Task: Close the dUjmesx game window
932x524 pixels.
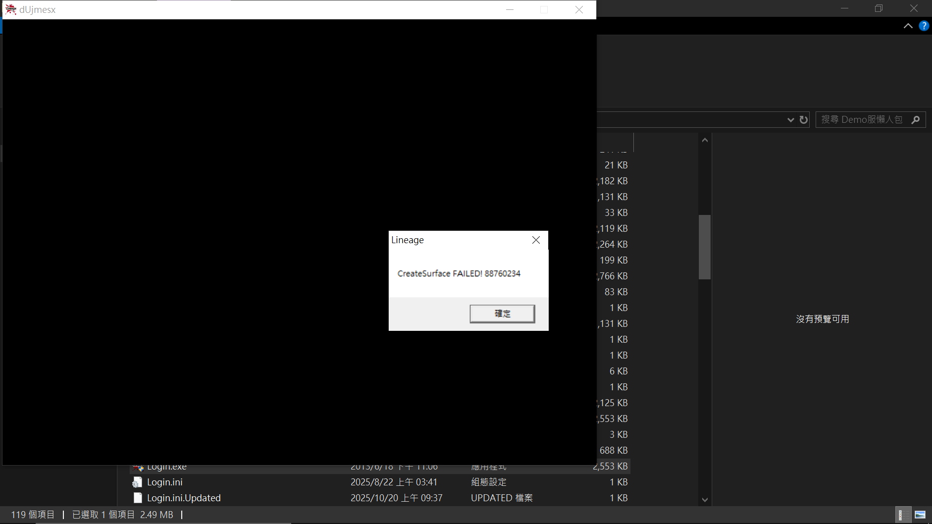Action: coord(579,9)
